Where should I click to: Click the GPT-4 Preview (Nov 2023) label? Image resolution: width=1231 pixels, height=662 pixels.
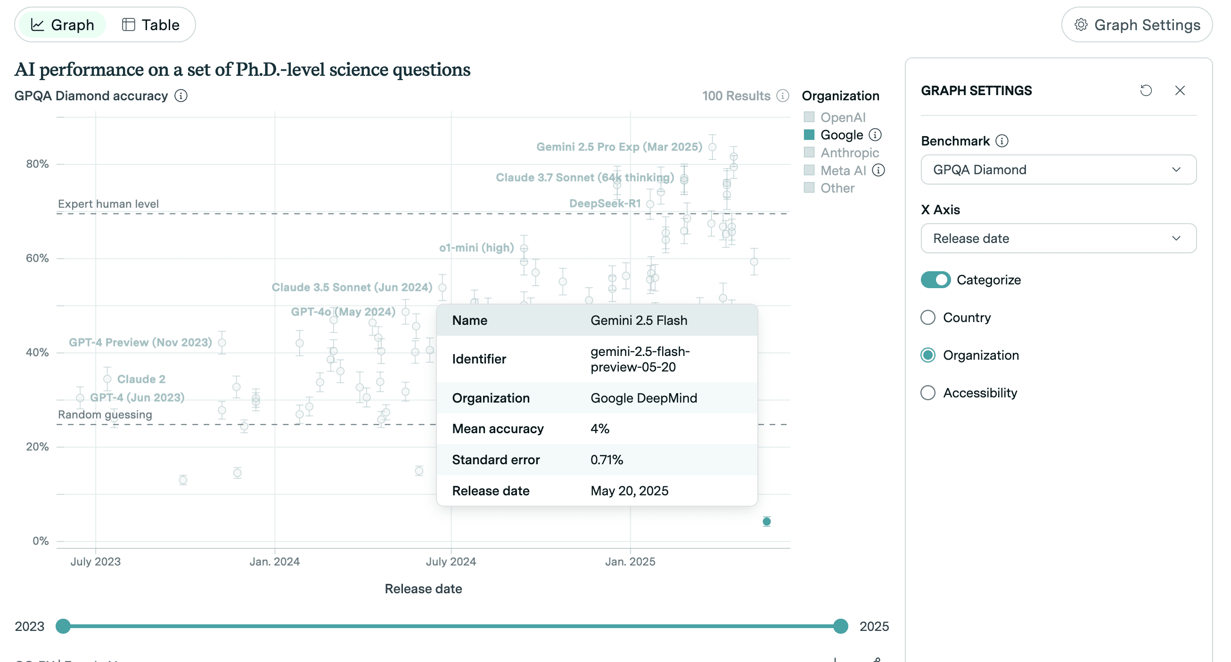click(140, 343)
